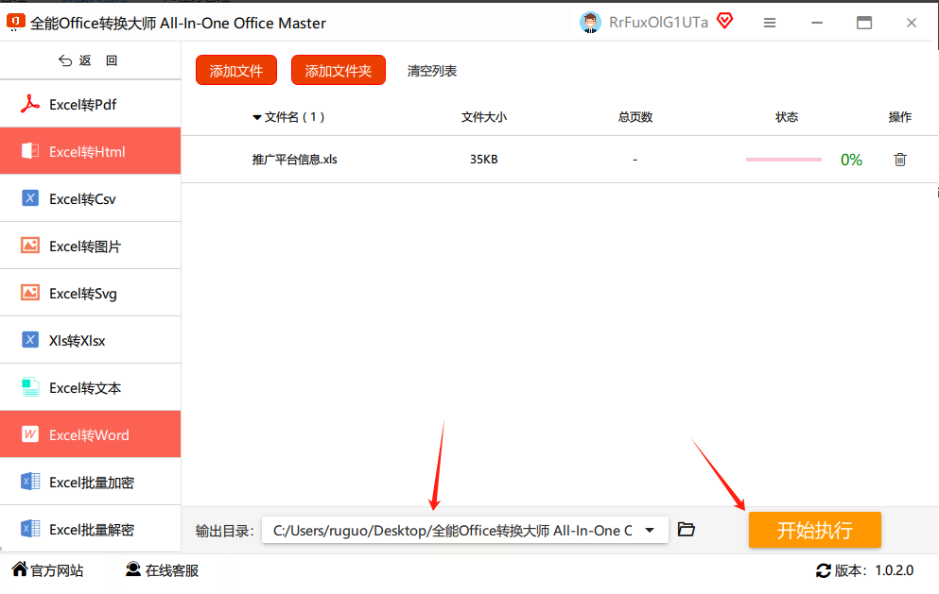Click the 添加文件夹 button
939x594 pixels.
339,71
